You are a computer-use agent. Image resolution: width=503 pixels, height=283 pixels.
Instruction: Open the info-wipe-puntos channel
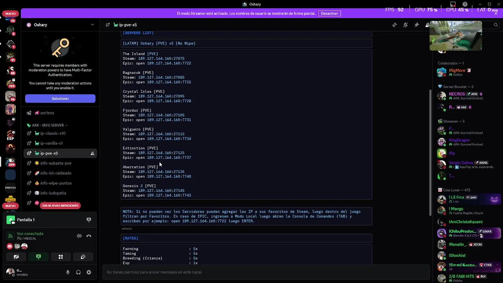pyautogui.click(x=60, y=183)
